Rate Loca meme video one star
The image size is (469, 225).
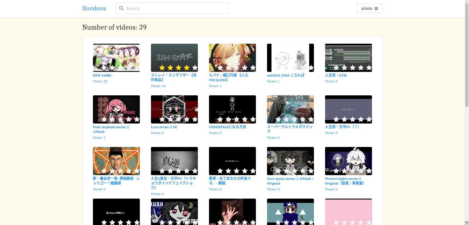(x=162, y=119)
